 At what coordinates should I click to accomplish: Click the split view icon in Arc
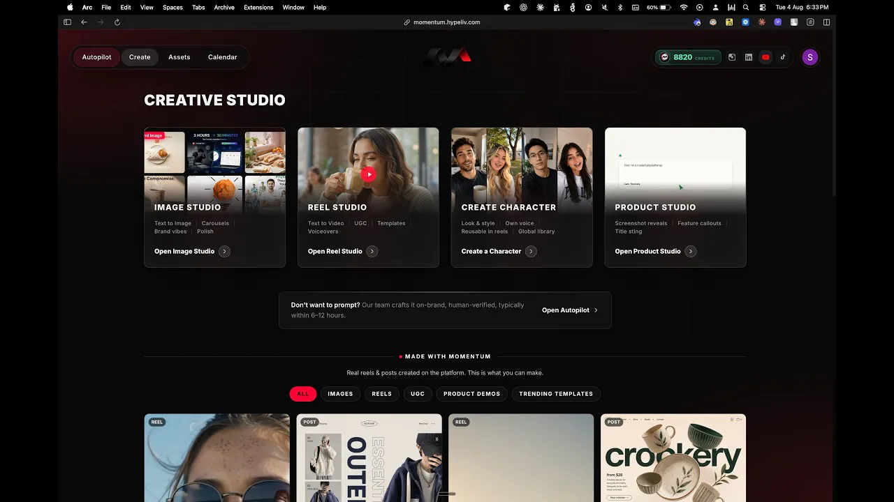coord(826,22)
